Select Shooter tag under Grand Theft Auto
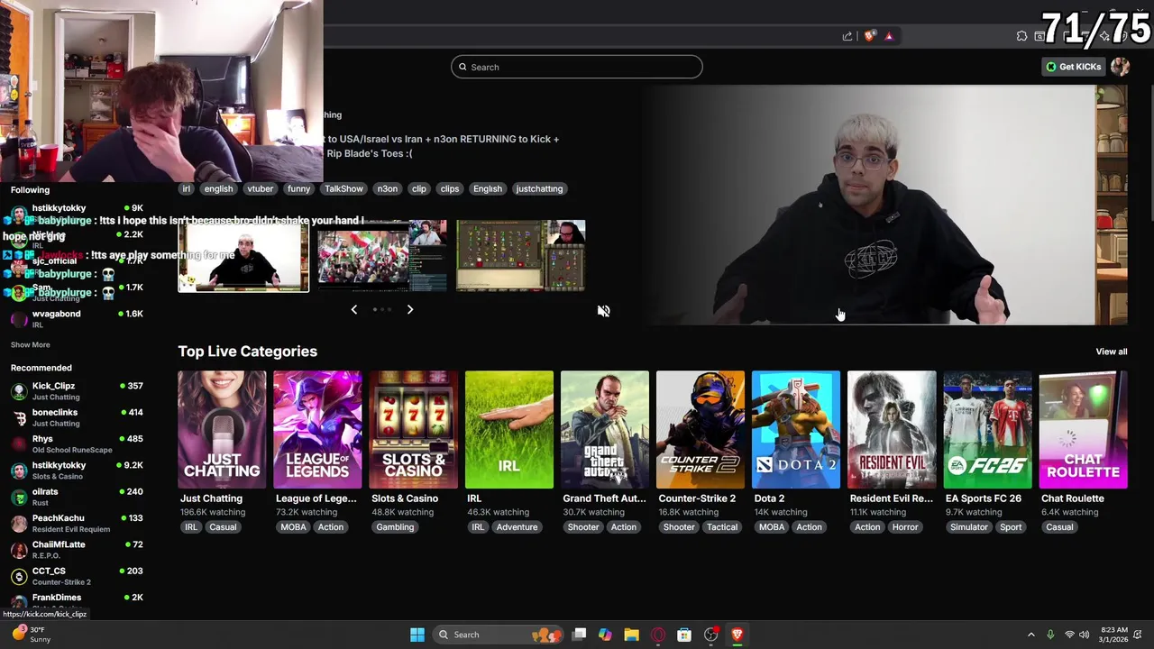The image size is (1154, 649). [x=583, y=527]
